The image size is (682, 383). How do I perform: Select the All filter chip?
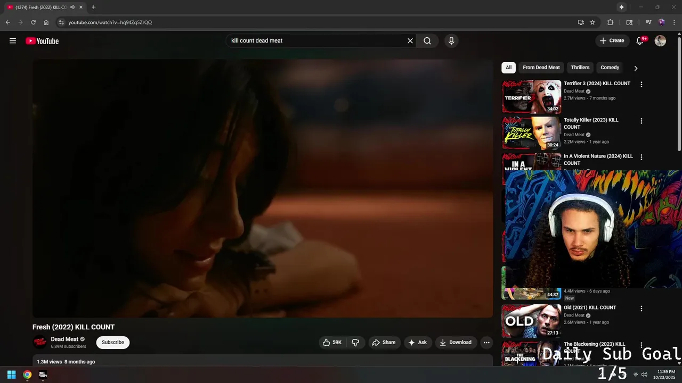[508, 68]
